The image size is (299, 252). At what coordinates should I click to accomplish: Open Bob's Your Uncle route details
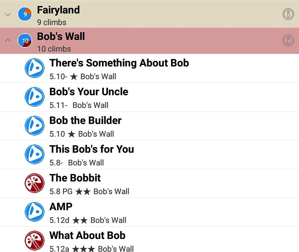tap(89, 92)
